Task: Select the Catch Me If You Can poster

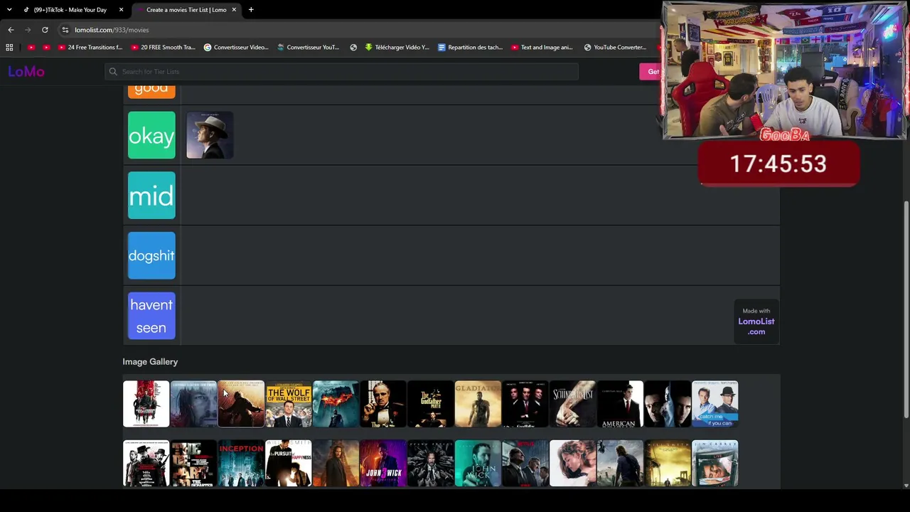Action: pyautogui.click(x=715, y=404)
